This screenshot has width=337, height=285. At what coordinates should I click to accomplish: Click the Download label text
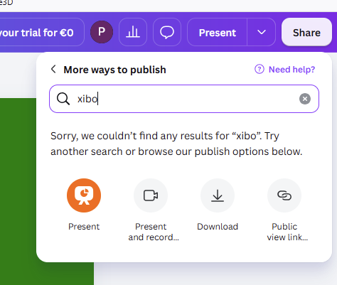pos(218,227)
